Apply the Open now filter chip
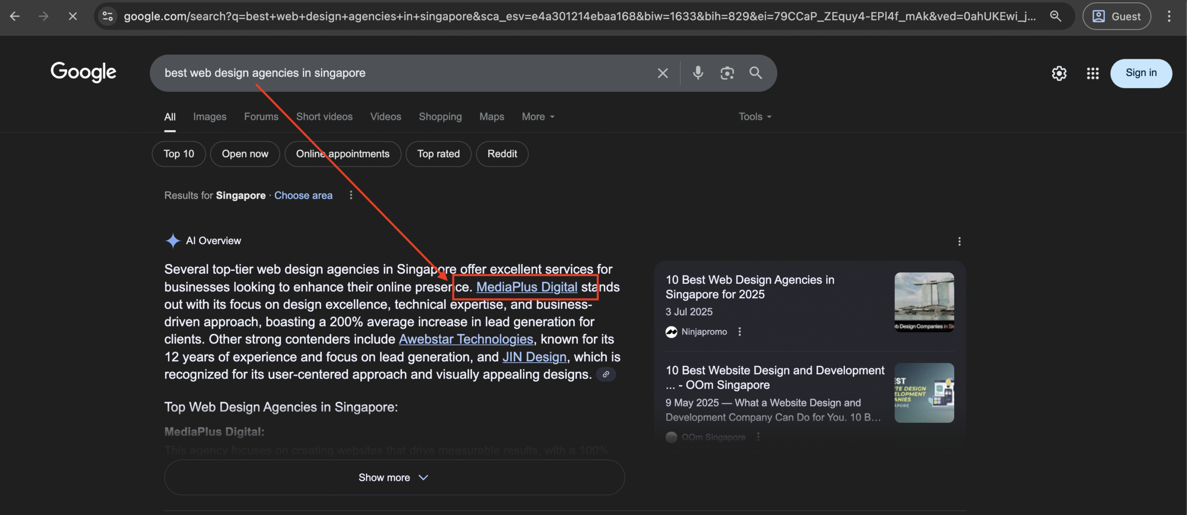The height and width of the screenshot is (515, 1187). (x=245, y=154)
